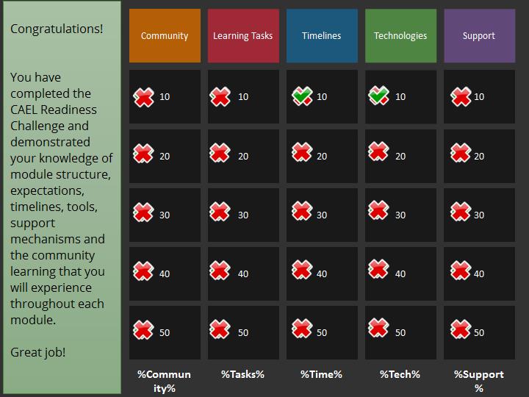
Task: Click the 20 point value under Support
Action: (479, 157)
